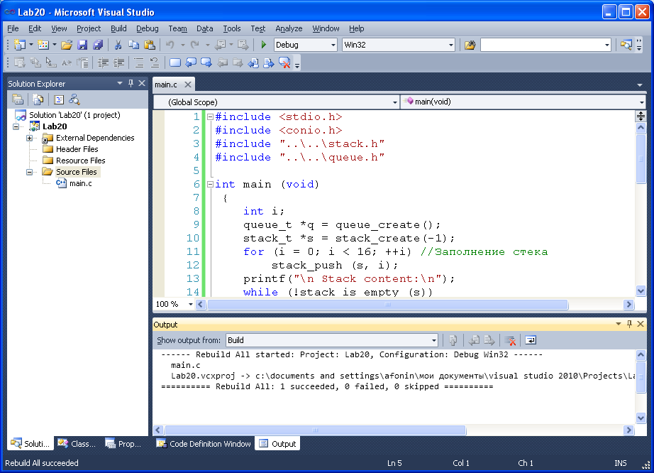Click the editor horizontal scrollbar thumb

(x=388, y=305)
